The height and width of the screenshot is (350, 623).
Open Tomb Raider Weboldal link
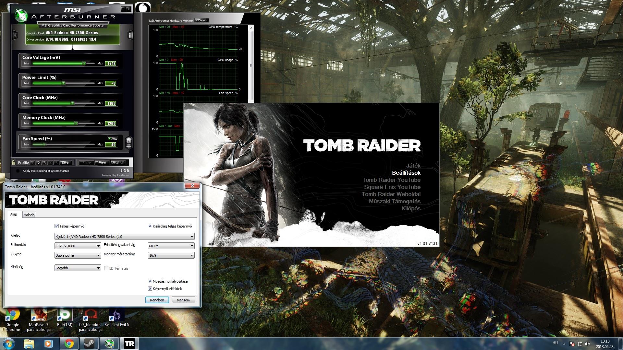(x=391, y=194)
